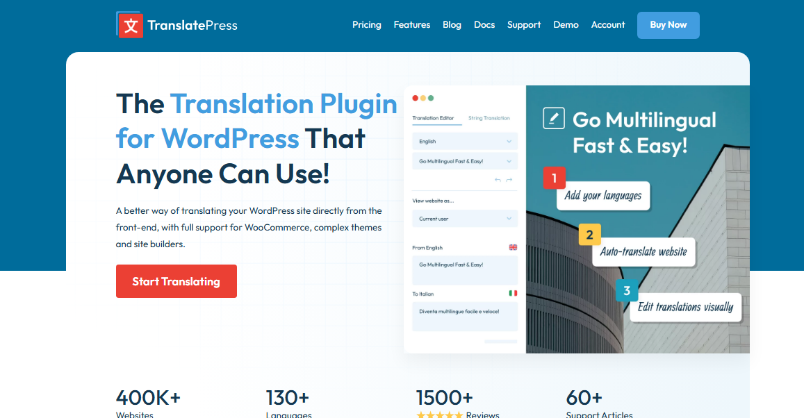804x418 pixels.
Task: Click the UK flag icon
Action: (x=513, y=247)
